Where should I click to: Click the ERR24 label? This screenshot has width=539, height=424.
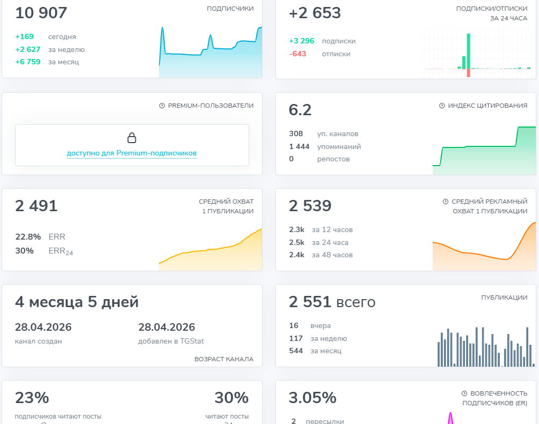click(x=61, y=251)
